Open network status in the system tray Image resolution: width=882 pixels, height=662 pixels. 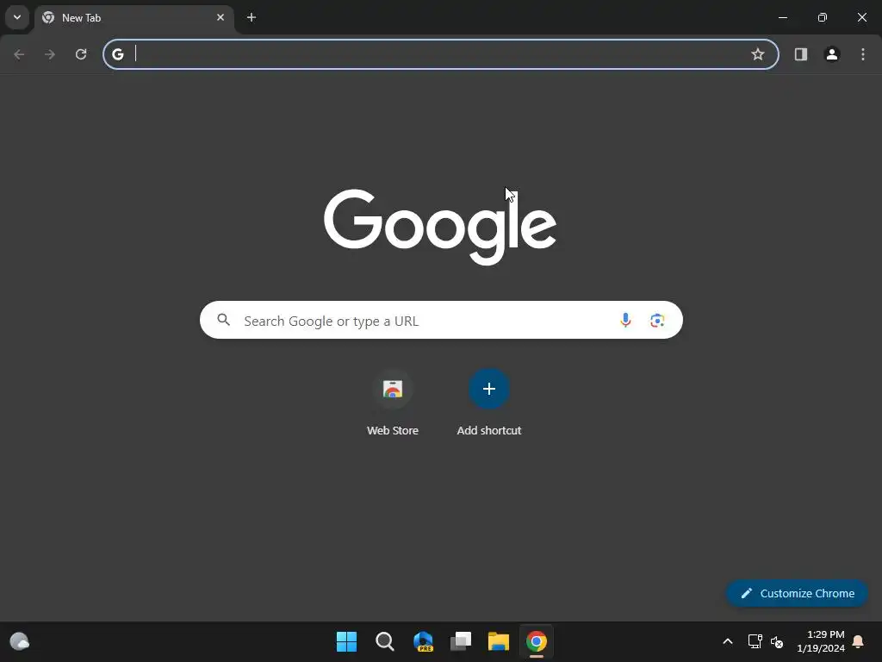tap(755, 641)
